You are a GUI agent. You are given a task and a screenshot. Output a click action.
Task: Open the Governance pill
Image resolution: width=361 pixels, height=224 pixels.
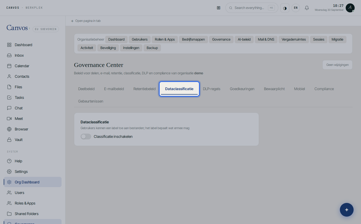tap(221, 40)
